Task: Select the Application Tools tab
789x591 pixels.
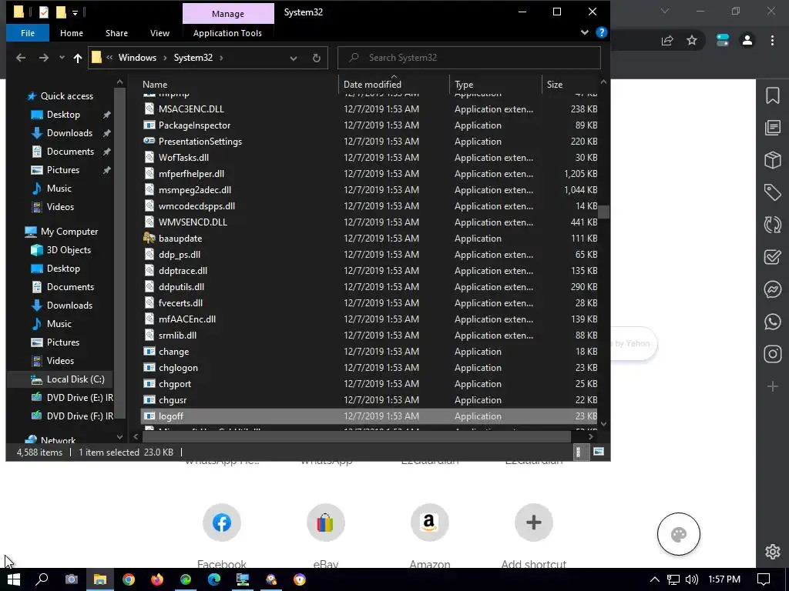Action: pos(227,33)
